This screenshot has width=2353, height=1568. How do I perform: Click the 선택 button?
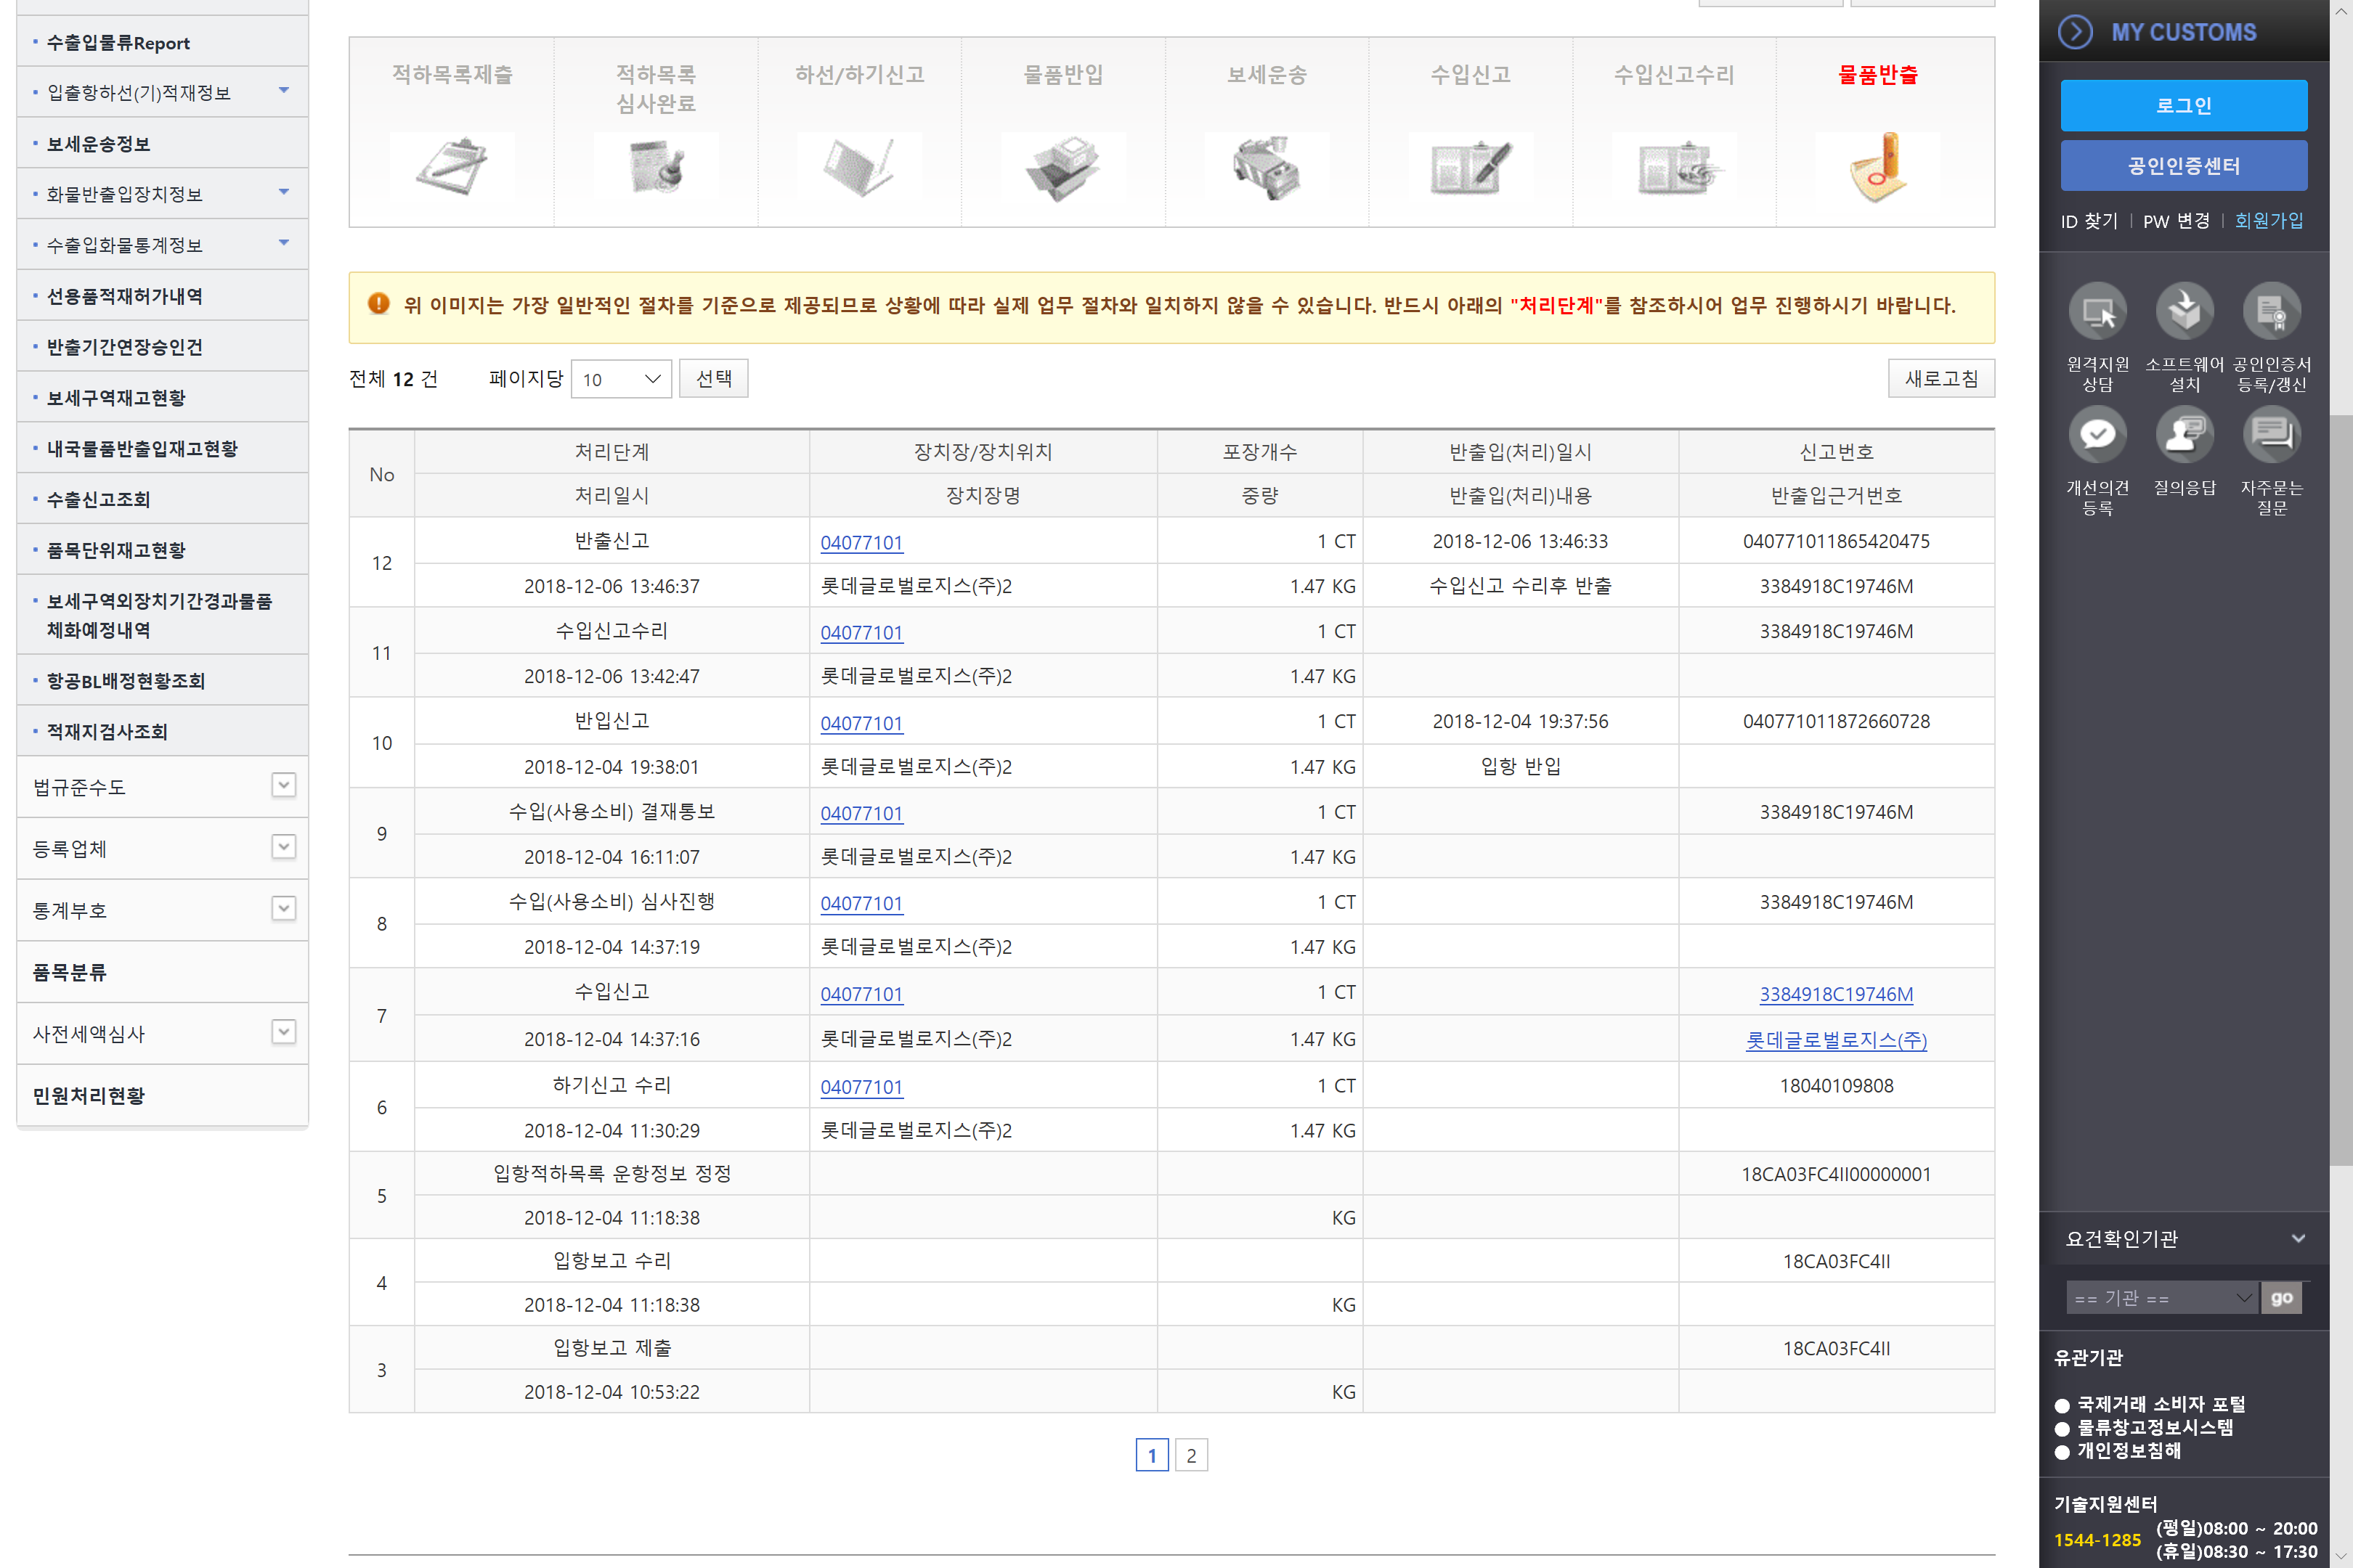[x=713, y=378]
